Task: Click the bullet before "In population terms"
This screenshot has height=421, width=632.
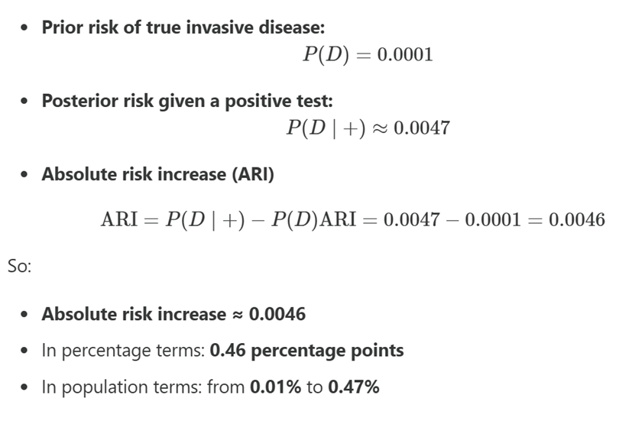Action: [27, 387]
